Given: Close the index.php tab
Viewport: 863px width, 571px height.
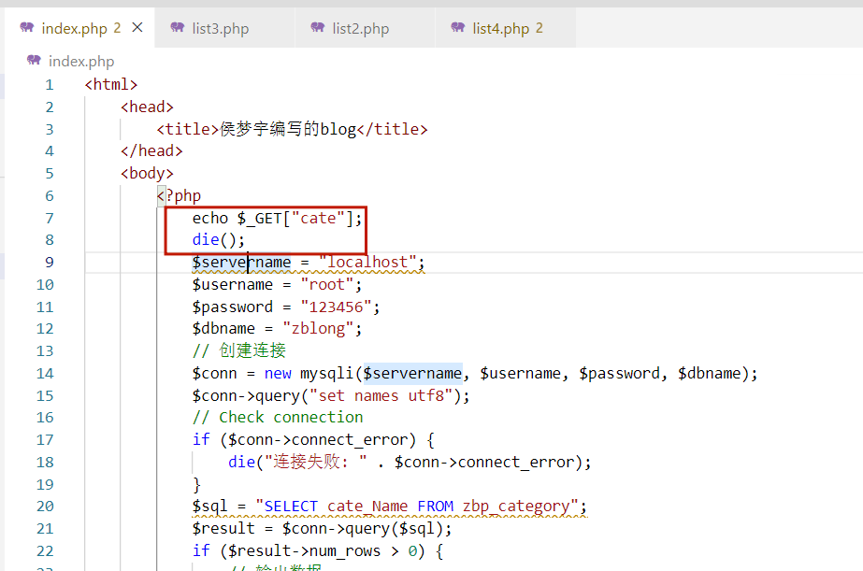Looking at the screenshot, I should coord(137,27).
